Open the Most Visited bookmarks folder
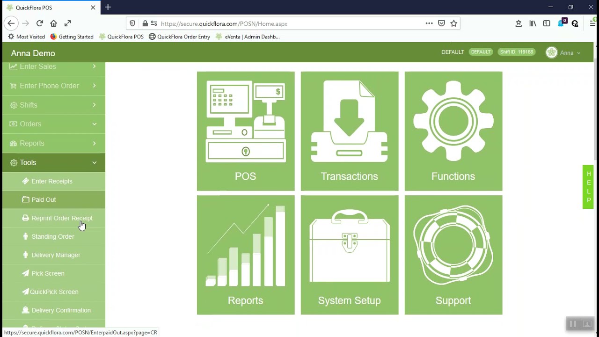 point(27,37)
